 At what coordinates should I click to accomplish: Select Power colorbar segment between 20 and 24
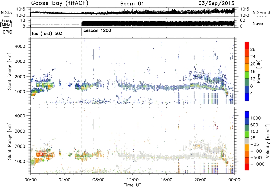(x=247, y=60)
